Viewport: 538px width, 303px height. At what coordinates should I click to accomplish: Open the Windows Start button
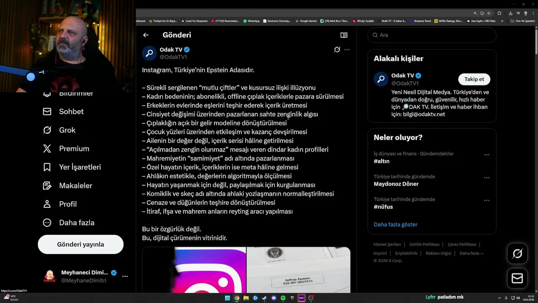[x=227, y=298]
